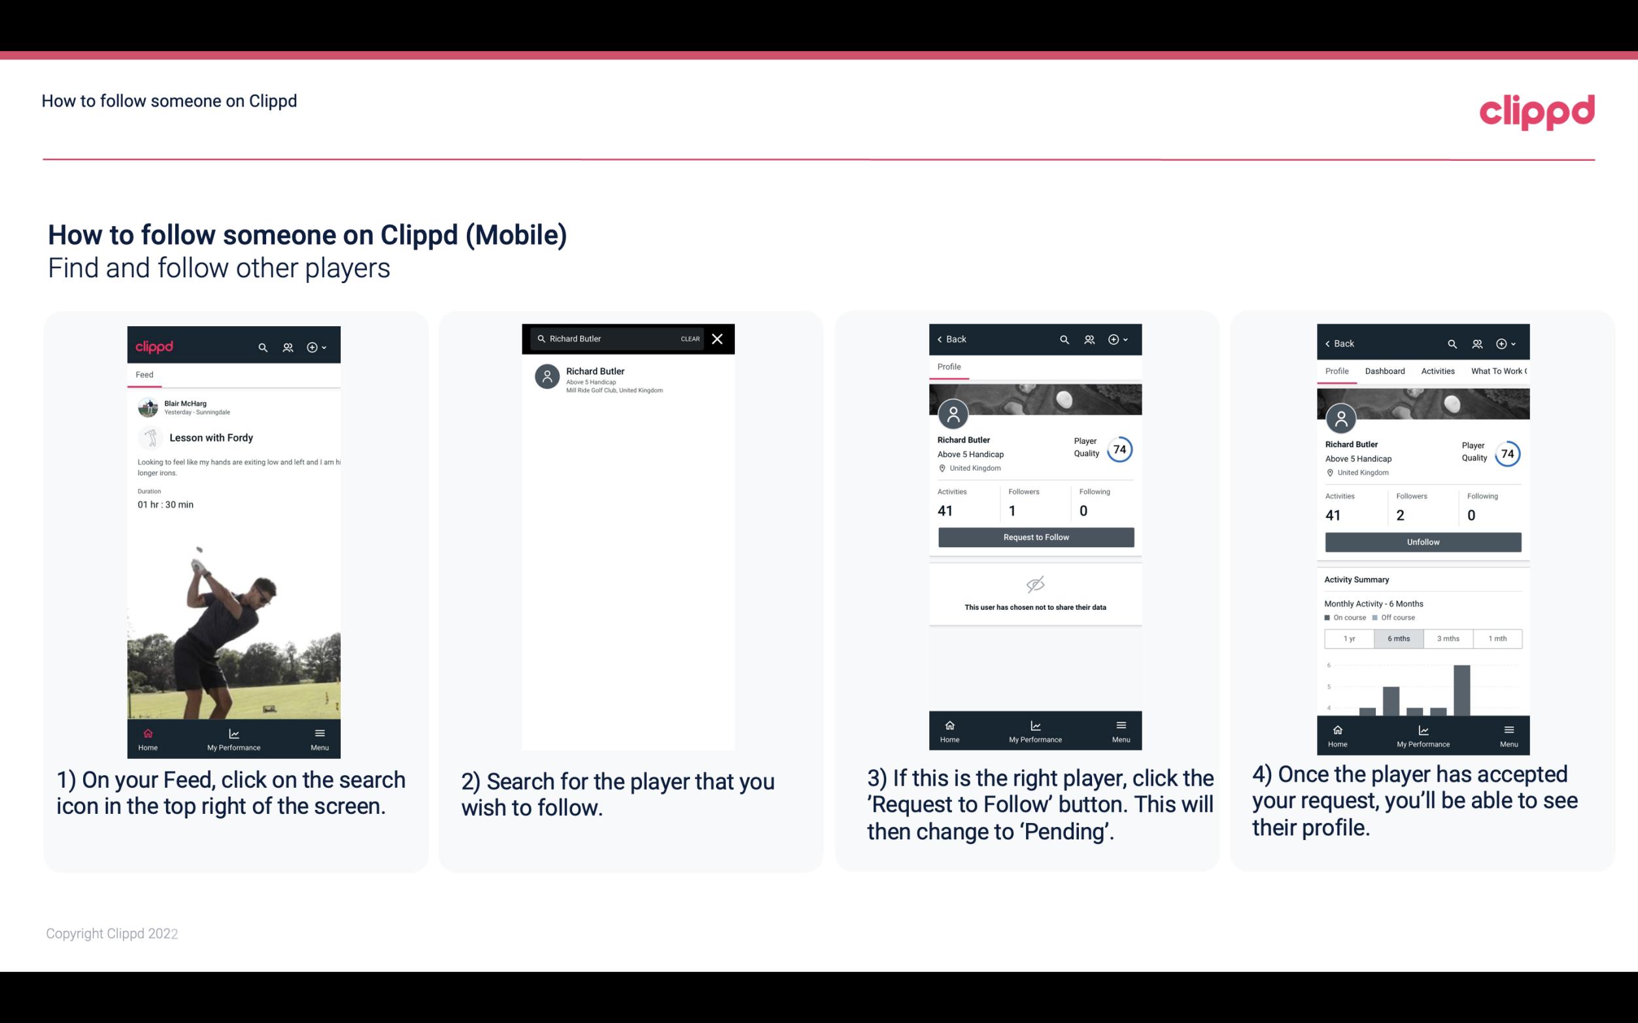Select the 6 months activity filter
This screenshot has width=1638, height=1023.
coord(1397,639)
